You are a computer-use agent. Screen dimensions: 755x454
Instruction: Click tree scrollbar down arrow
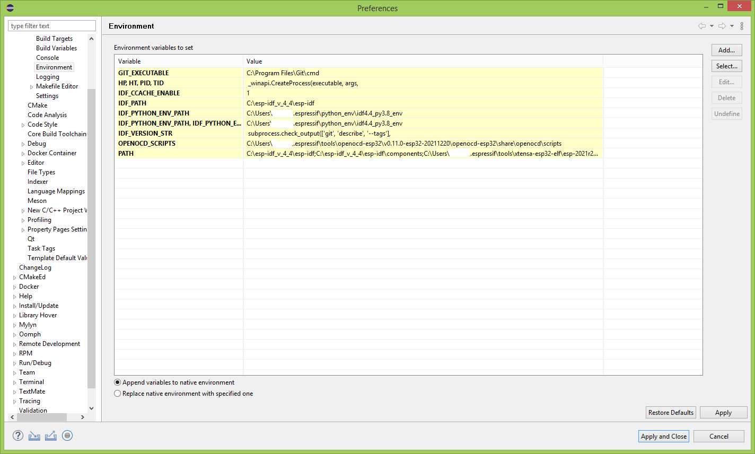tap(91, 408)
